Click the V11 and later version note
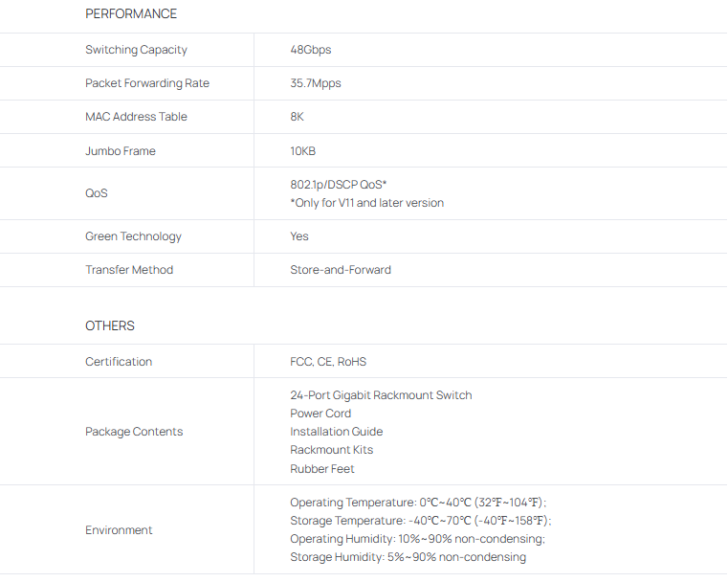Image resolution: width=728 pixels, height=582 pixels. coord(366,203)
